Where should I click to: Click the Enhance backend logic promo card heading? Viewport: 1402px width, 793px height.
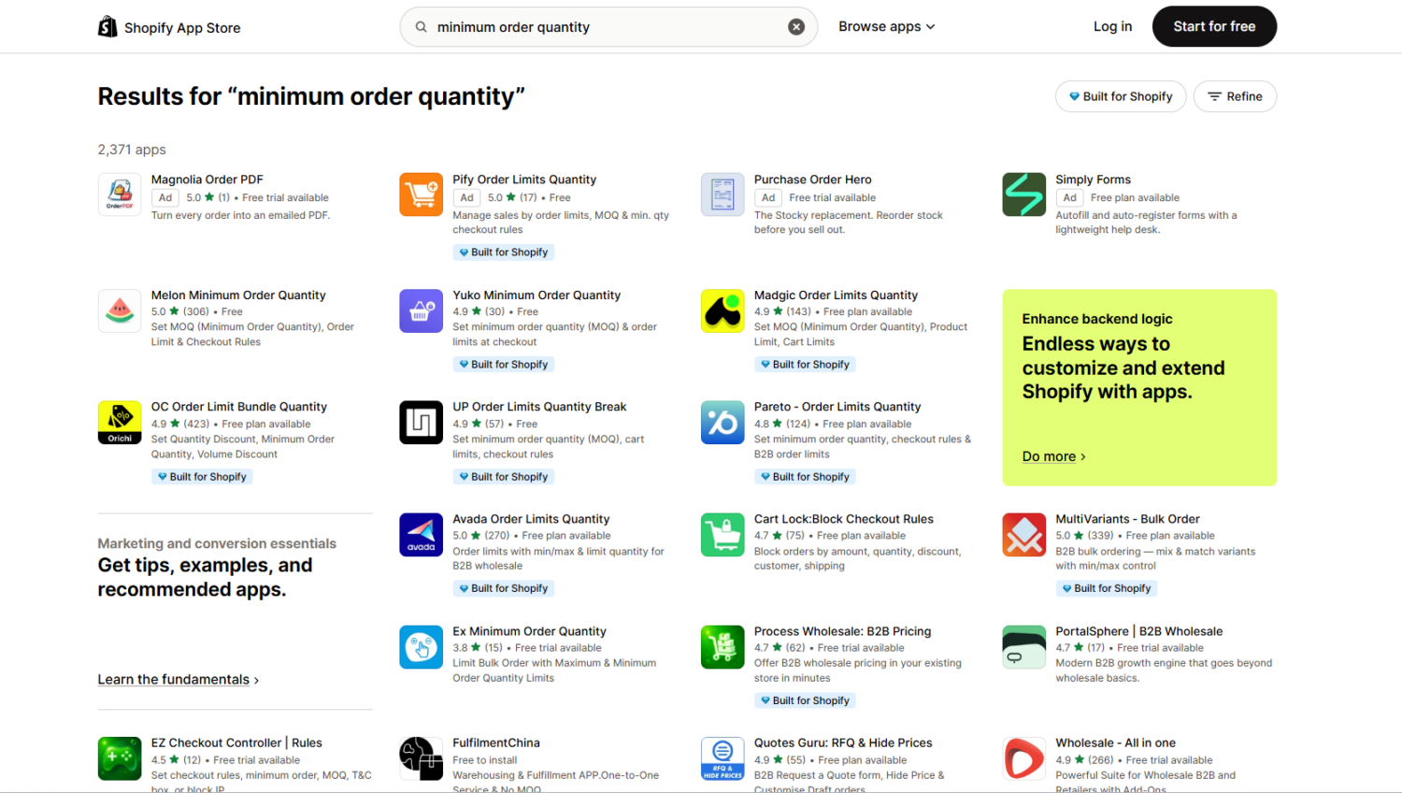pos(1097,319)
